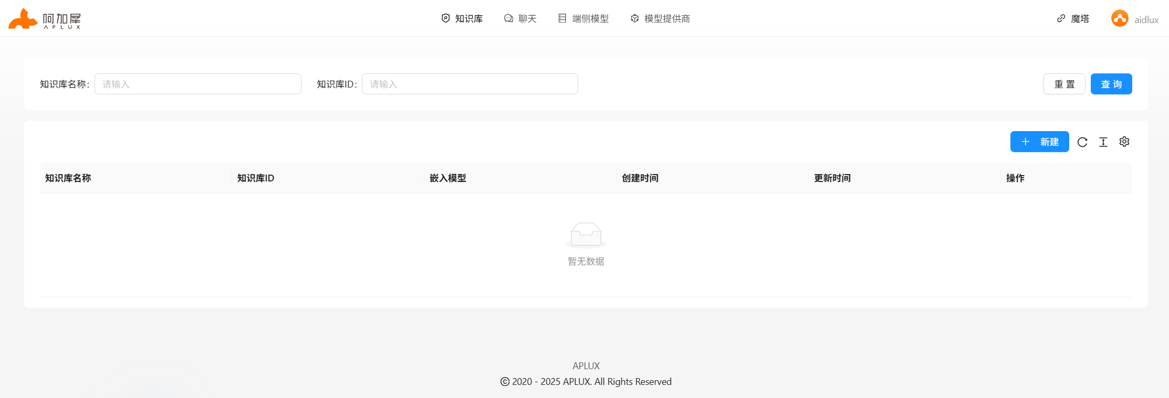The width and height of the screenshot is (1169, 398).
Task: Click the 知识库名称 column header
Action: tap(68, 178)
